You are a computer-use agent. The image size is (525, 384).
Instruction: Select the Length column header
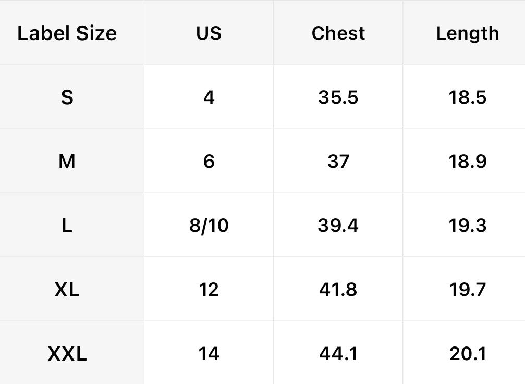point(467,33)
